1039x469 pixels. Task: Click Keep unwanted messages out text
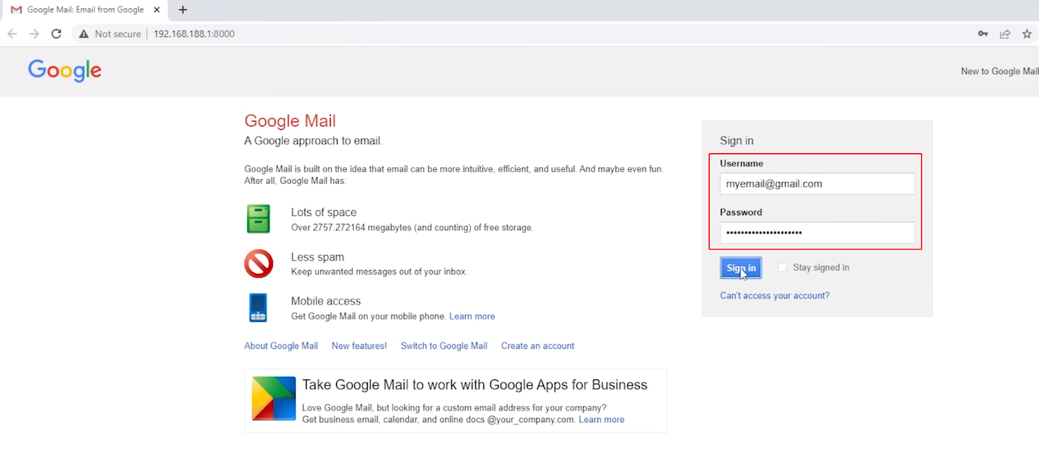click(x=379, y=272)
